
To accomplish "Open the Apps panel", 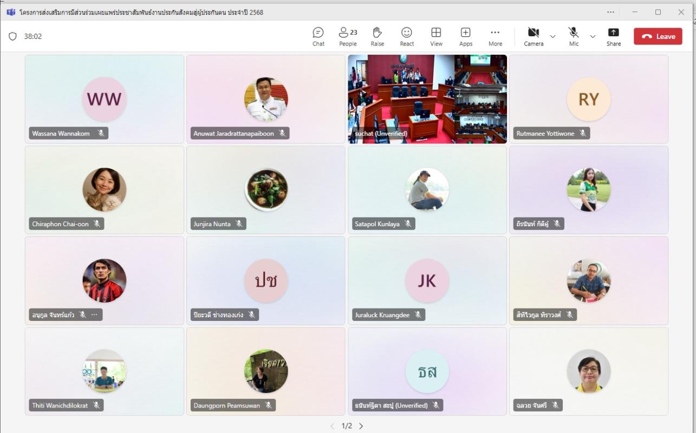I will (465, 36).
